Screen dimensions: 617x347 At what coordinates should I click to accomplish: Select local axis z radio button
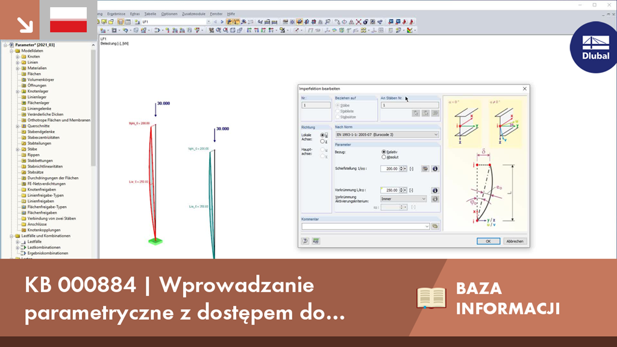322,141
